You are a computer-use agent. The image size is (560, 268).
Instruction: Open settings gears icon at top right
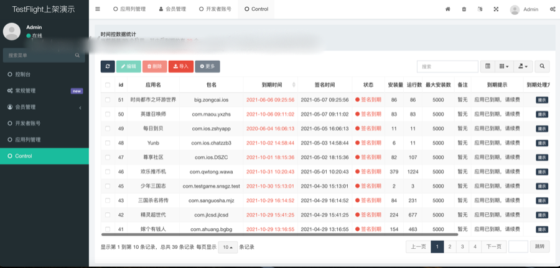(x=553, y=9)
